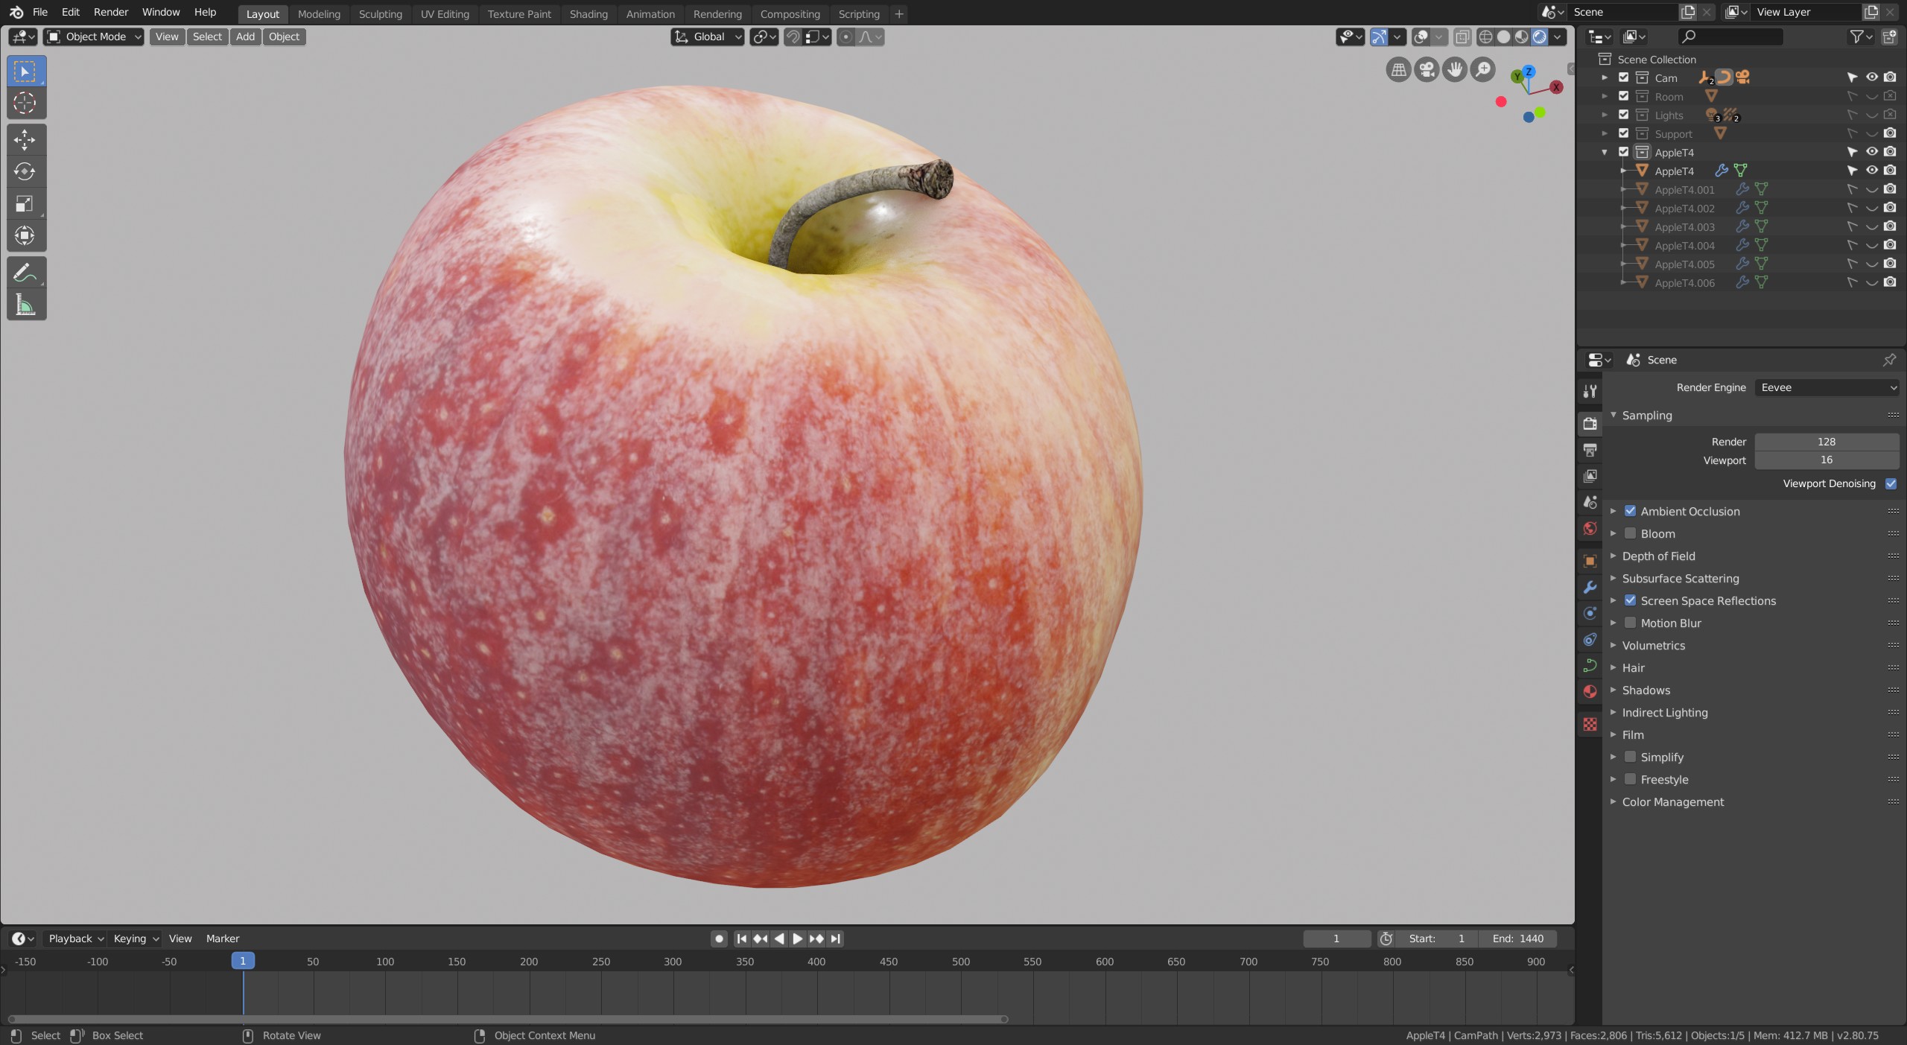Click the End frame field showing 1440
1907x1045 pixels.
pyautogui.click(x=1517, y=938)
